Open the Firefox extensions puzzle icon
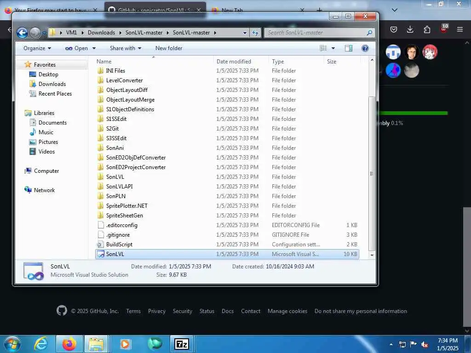The height and width of the screenshot is (353, 471). pyautogui.click(x=427, y=29)
